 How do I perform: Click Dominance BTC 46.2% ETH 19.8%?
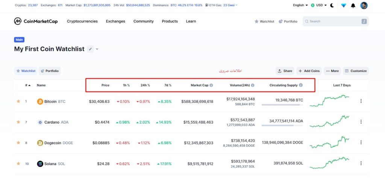[x=186, y=5]
